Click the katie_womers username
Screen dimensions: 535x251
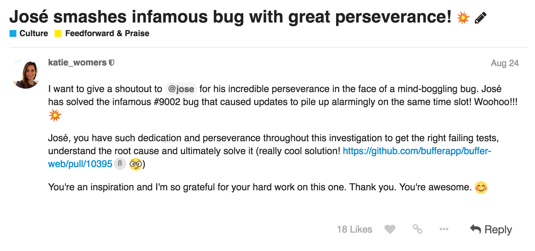tap(77, 63)
